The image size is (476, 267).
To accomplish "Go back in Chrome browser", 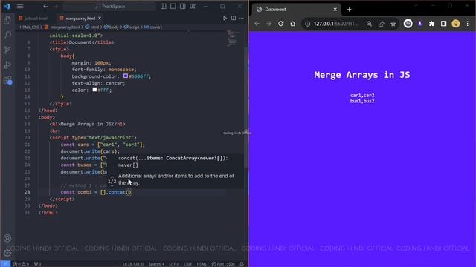I will point(257,24).
